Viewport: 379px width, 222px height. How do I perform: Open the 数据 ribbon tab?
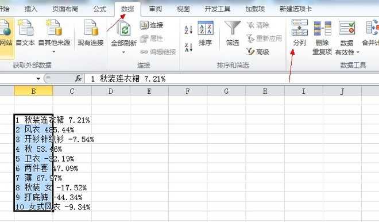pyautogui.click(x=127, y=9)
